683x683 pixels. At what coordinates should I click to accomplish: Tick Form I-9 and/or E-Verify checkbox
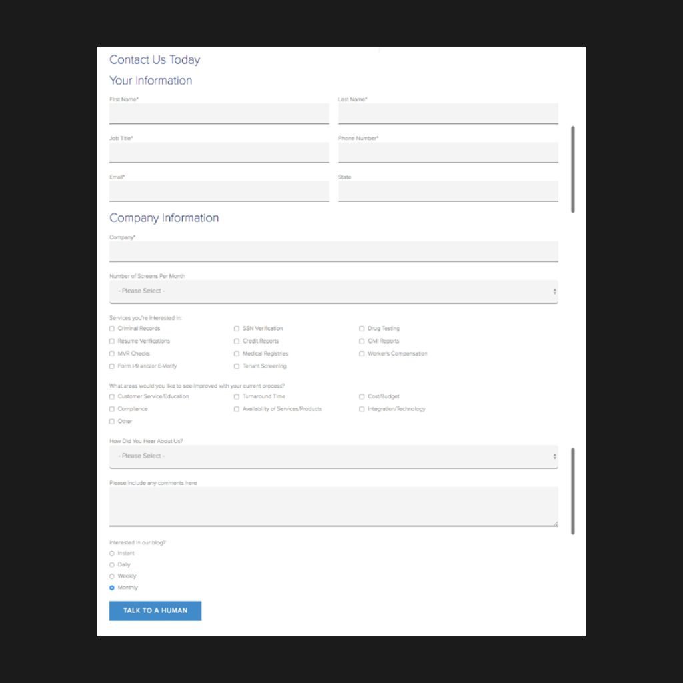(112, 366)
